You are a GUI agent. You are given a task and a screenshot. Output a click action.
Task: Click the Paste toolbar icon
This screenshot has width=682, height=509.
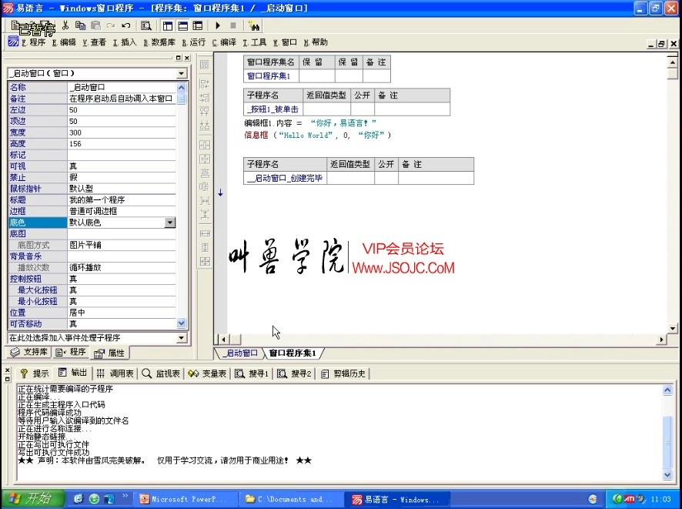[95, 25]
